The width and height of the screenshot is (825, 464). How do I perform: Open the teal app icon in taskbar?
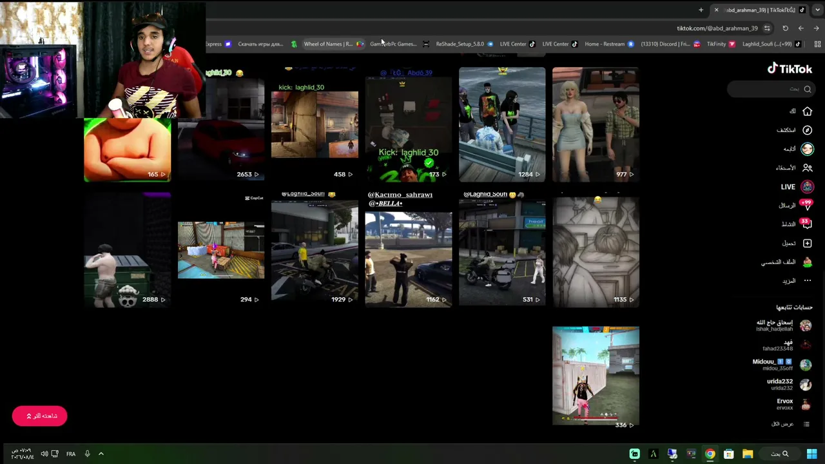tap(635, 454)
